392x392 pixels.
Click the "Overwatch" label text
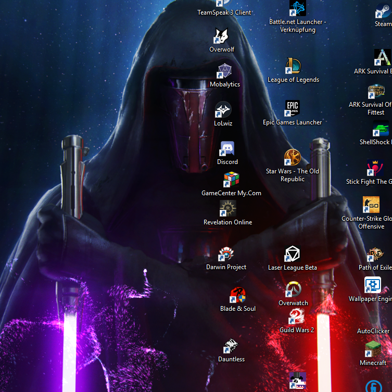point(293,303)
